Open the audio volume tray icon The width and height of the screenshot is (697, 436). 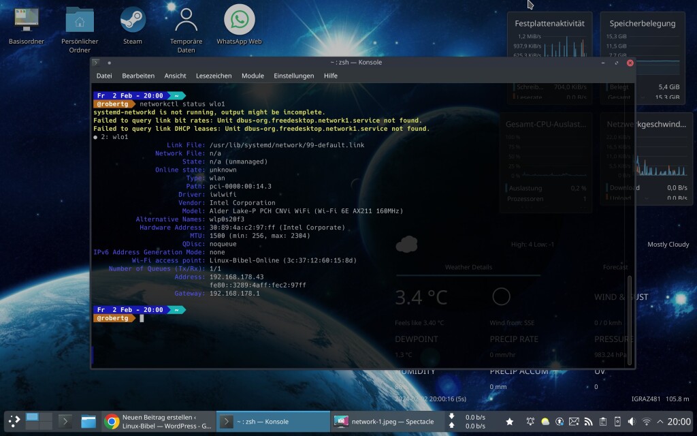click(632, 421)
